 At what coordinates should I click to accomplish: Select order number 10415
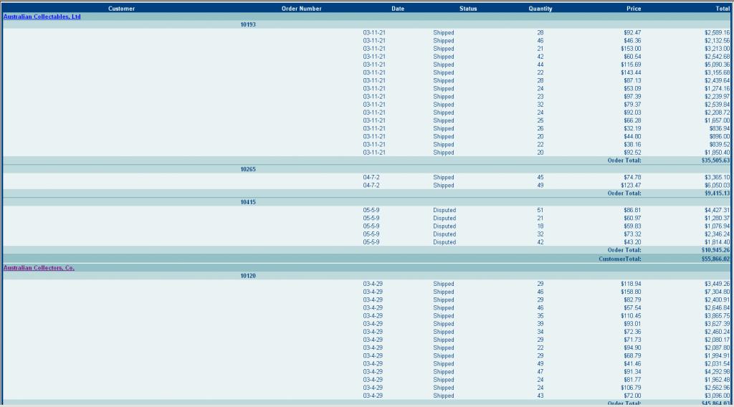point(248,201)
